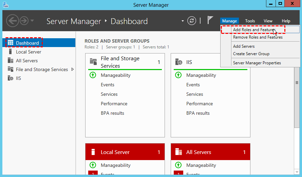Open the navigation history dropdown arrow
The width and height of the screenshot is (302, 177).
[32, 21]
